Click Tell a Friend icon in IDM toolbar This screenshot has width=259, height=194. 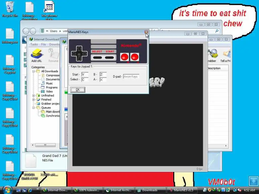(225, 55)
